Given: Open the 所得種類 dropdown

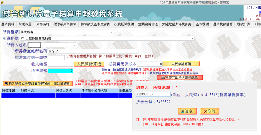Looking at the screenshot, I should coord(111,32).
